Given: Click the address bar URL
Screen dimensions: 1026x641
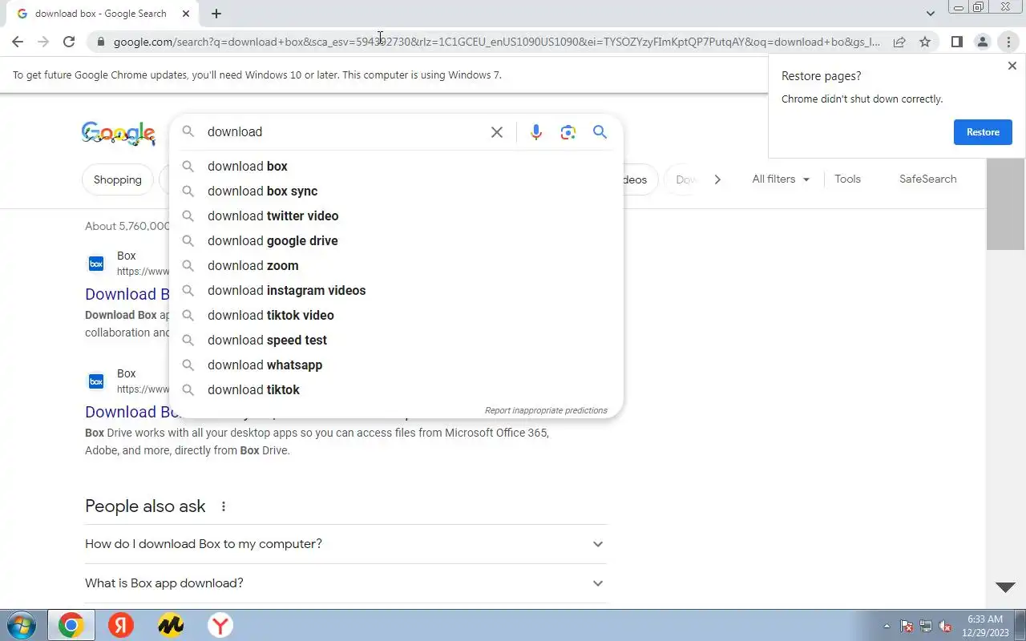Looking at the screenshot, I should pos(496,42).
